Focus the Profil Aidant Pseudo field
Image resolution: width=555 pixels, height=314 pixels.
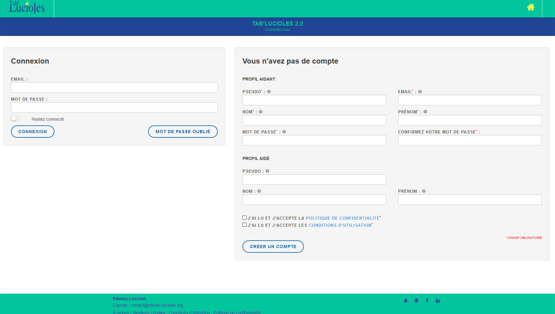click(314, 100)
